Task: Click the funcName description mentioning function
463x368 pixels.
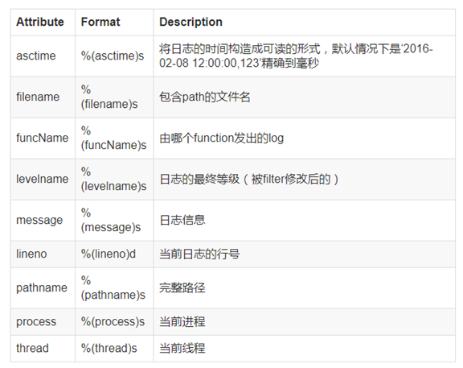Action: click(x=222, y=138)
